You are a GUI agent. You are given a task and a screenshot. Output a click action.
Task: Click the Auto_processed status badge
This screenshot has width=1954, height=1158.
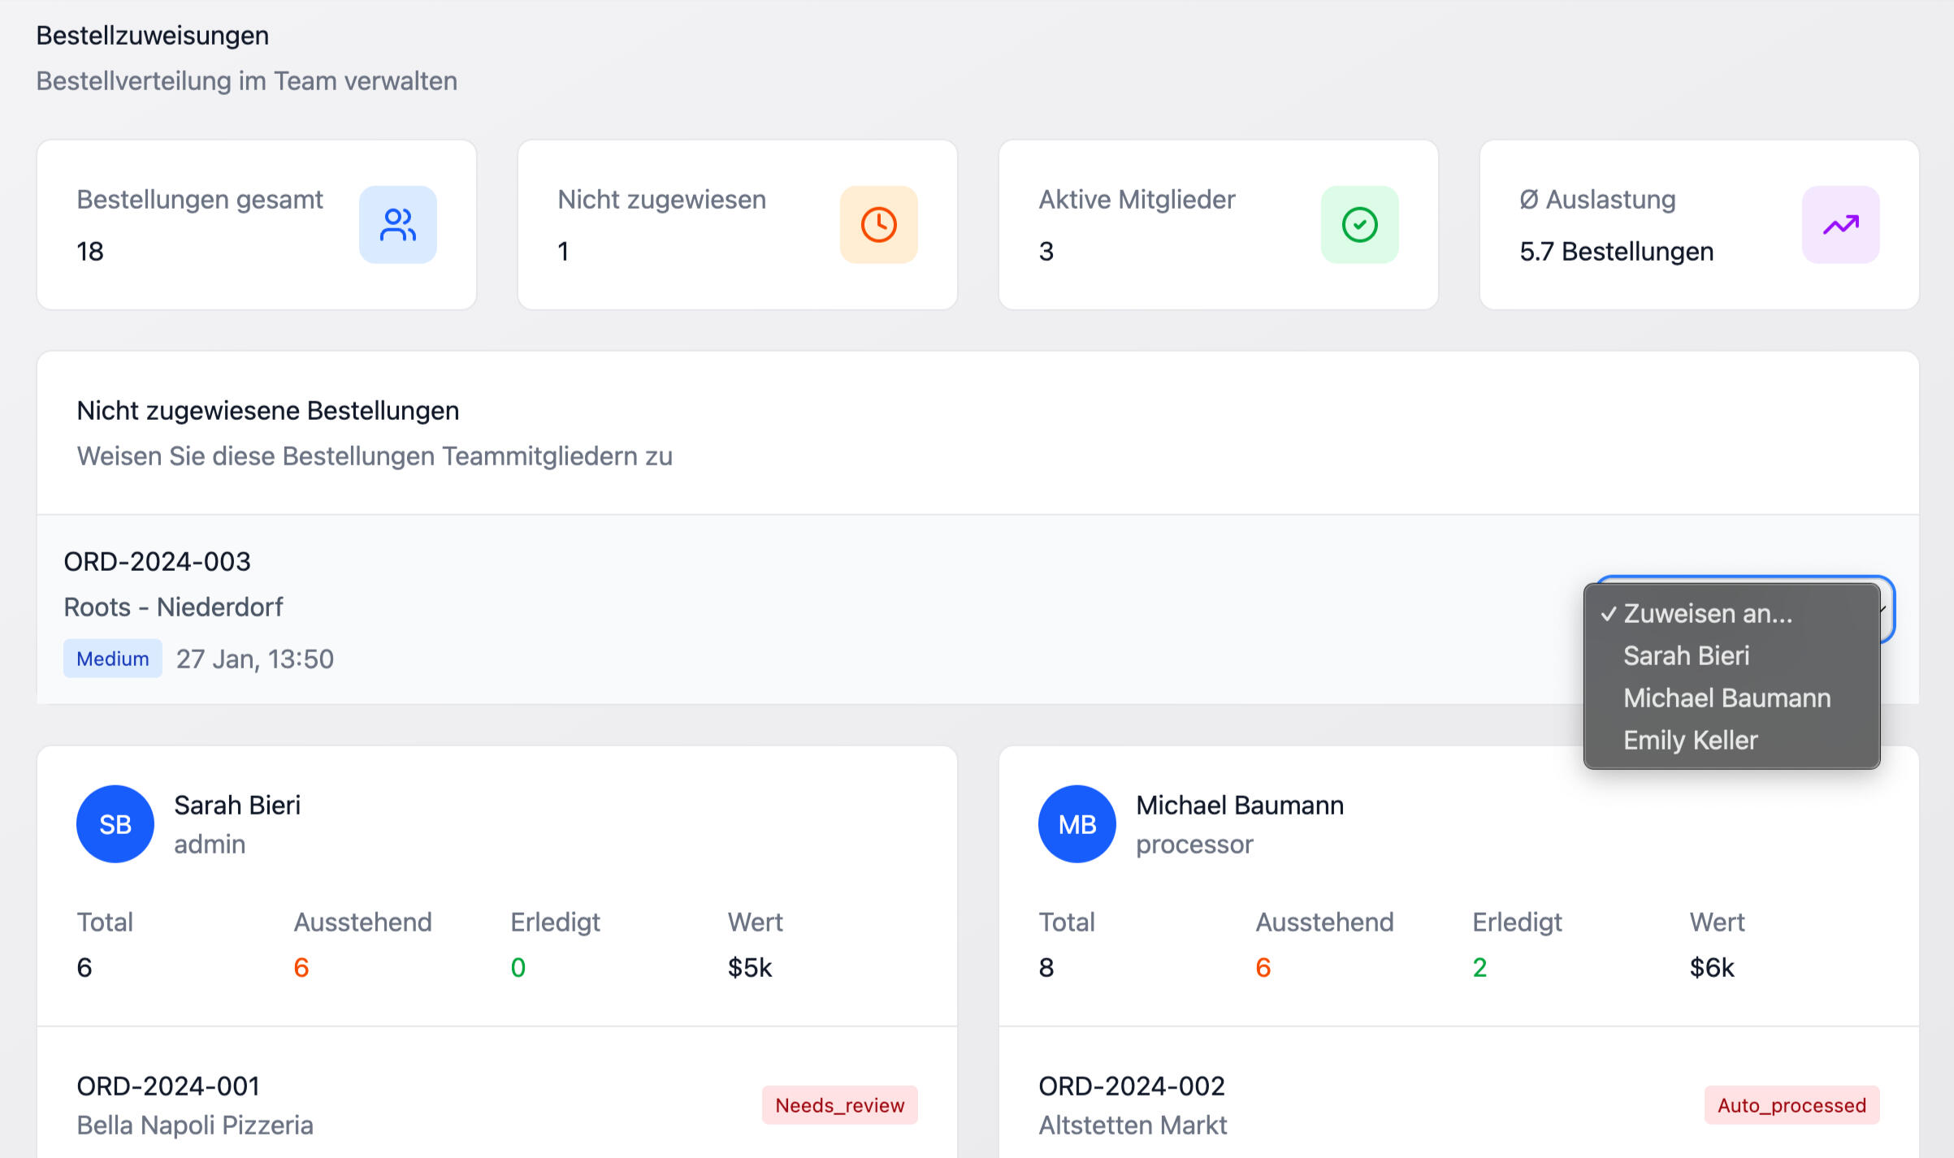[1792, 1105]
